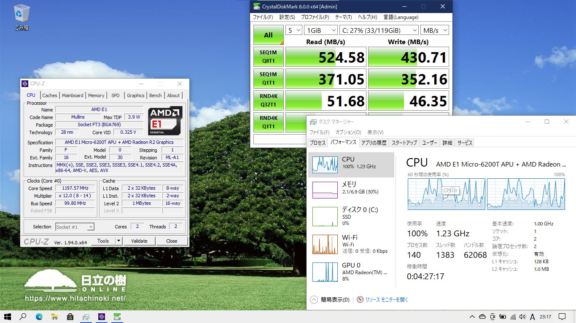Viewport: 576px width, 323px height.
Task: Click the Task Manager title bar icon
Action: point(313,122)
